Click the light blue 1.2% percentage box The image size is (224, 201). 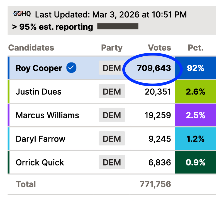[196, 139]
